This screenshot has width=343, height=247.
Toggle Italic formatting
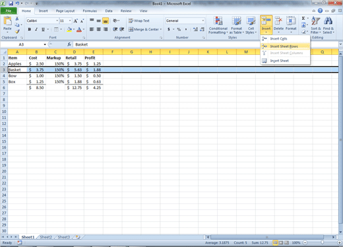click(36, 29)
